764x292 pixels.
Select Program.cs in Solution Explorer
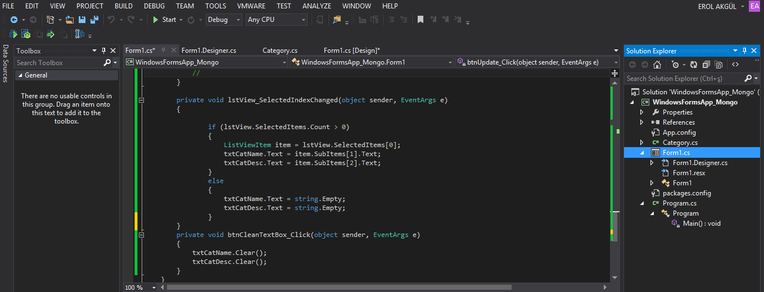[x=679, y=203]
